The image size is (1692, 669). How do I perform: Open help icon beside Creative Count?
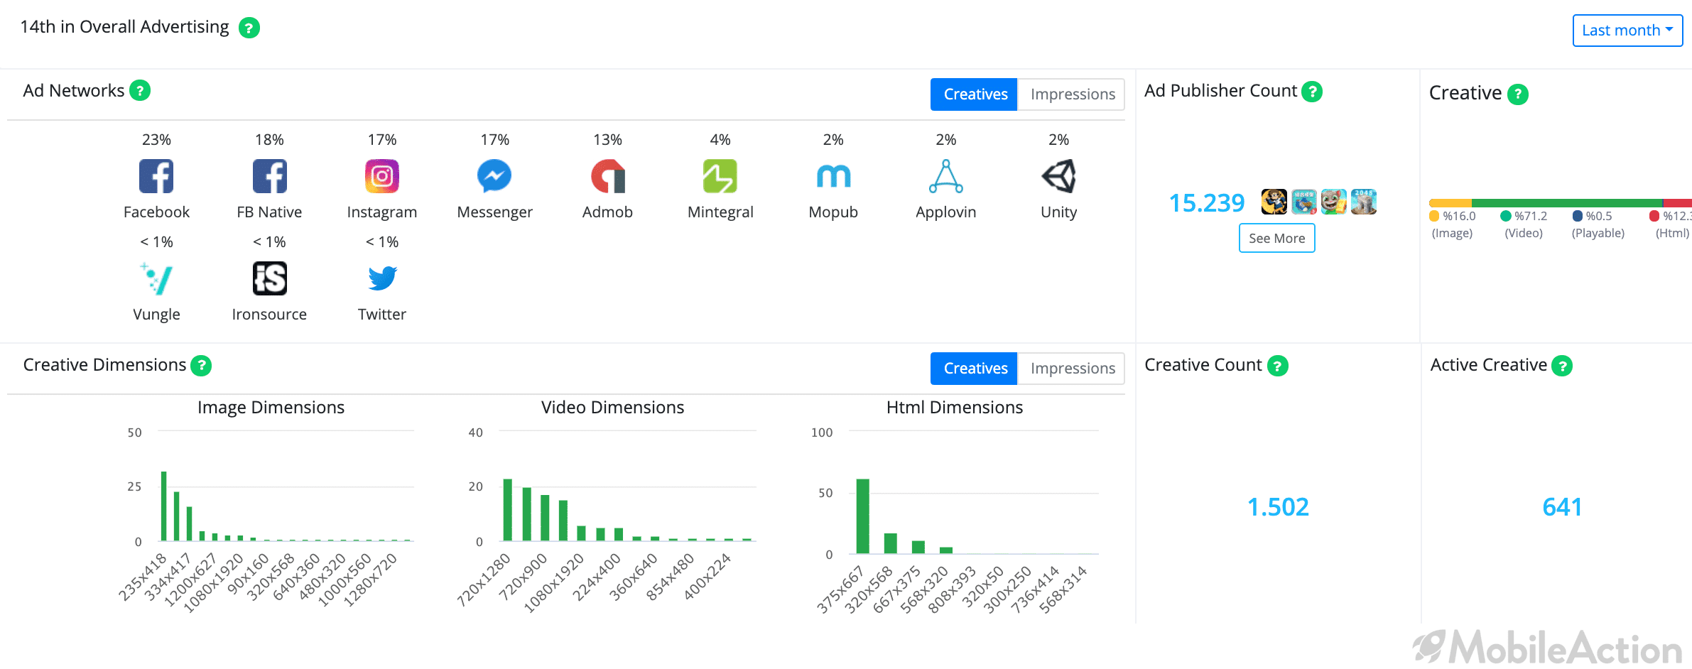[x=1278, y=366]
